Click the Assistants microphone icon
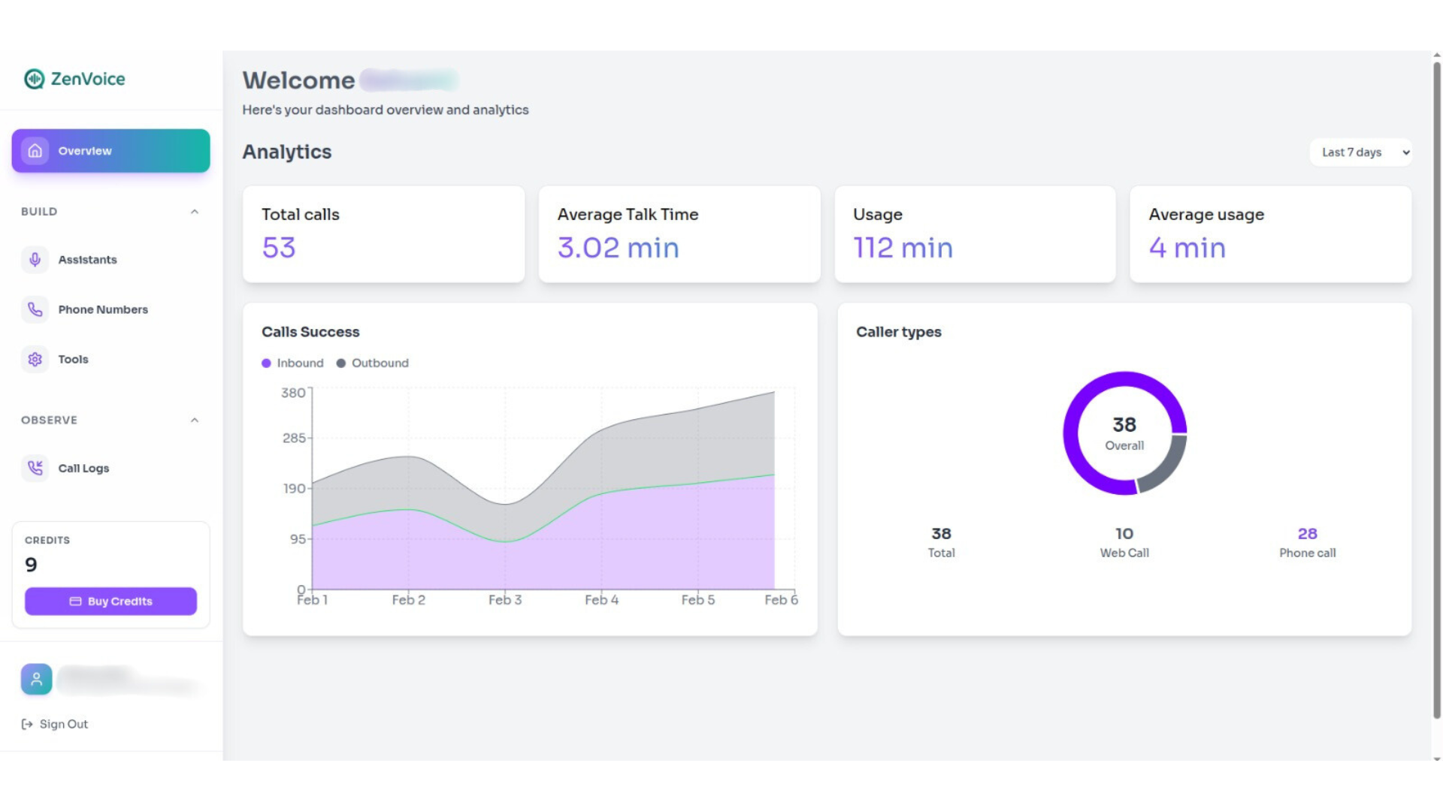Viewport: 1443px width, 811px height. pyautogui.click(x=35, y=260)
